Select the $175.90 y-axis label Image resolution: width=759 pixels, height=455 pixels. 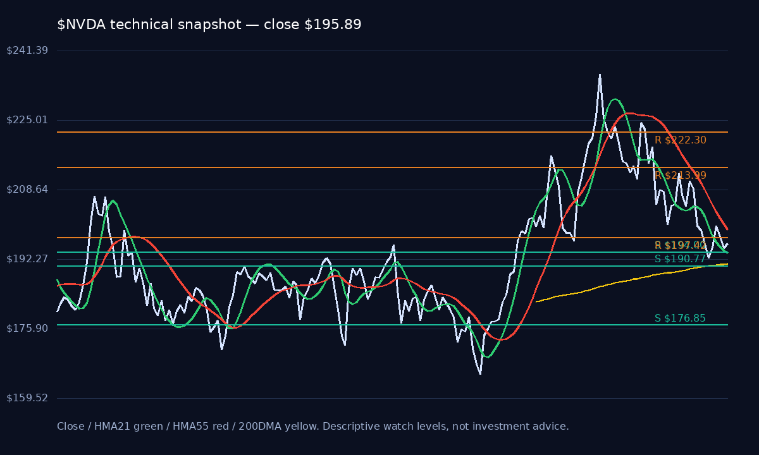click(27, 329)
